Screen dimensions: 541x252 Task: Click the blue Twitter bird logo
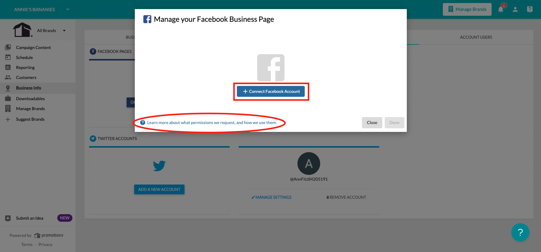point(159,165)
